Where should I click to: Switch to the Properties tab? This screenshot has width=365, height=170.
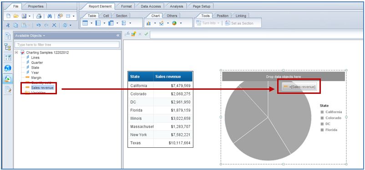click(x=35, y=6)
